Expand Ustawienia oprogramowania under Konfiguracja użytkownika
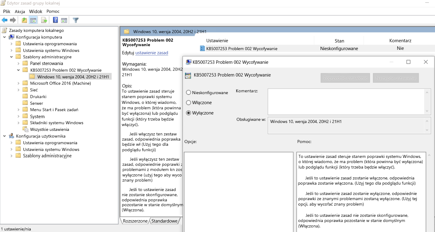Viewport: 435px width, 232px height. coord(12,143)
